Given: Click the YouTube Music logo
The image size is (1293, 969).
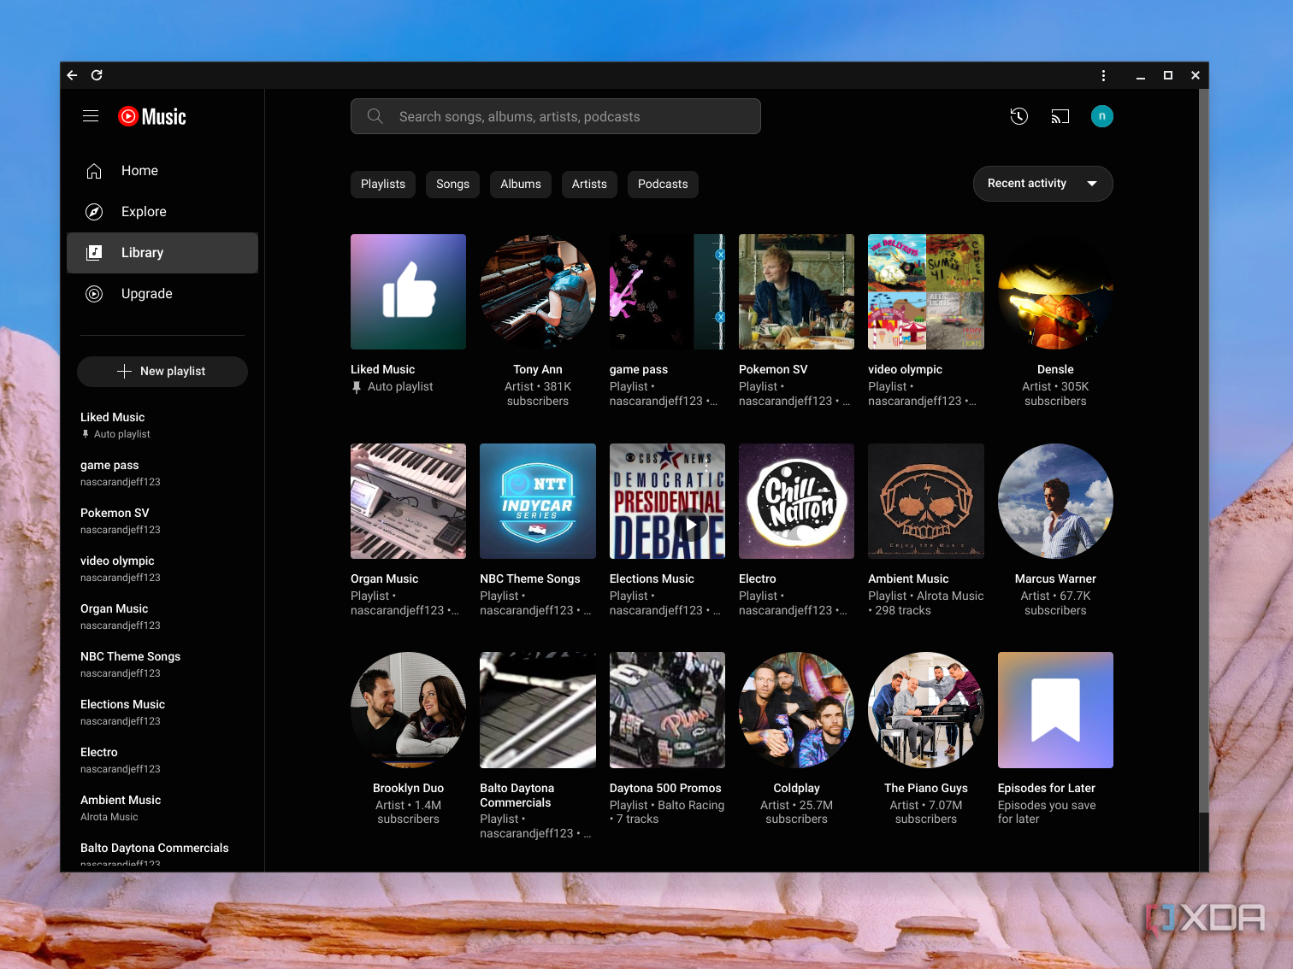Looking at the screenshot, I should point(152,116).
